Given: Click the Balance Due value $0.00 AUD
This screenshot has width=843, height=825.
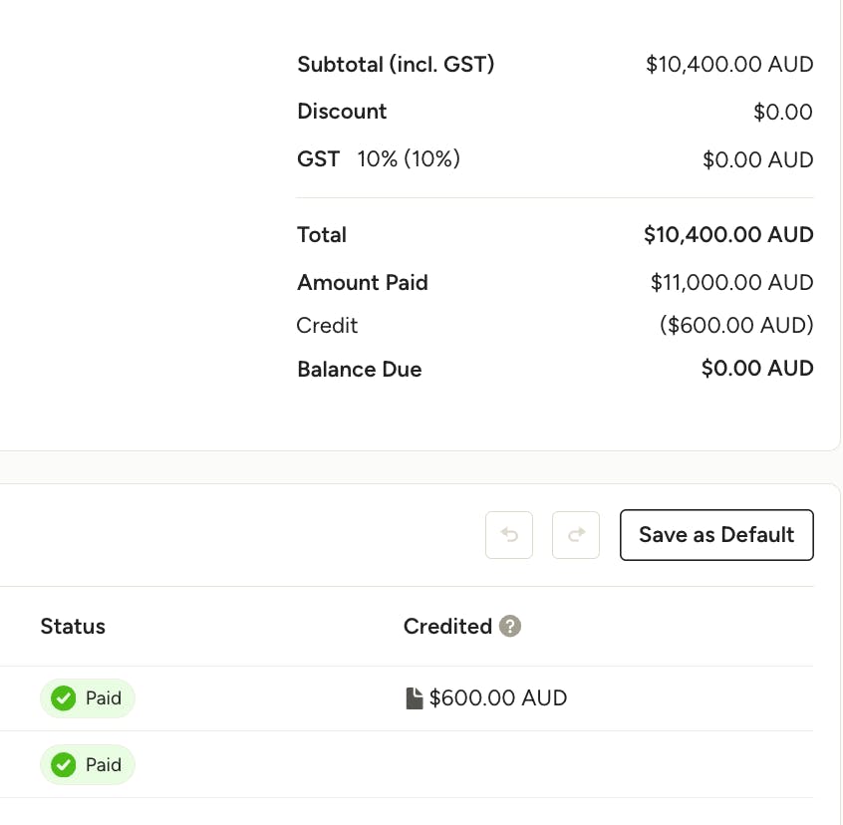Looking at the screenshot, I should click(x=757, y=368).
